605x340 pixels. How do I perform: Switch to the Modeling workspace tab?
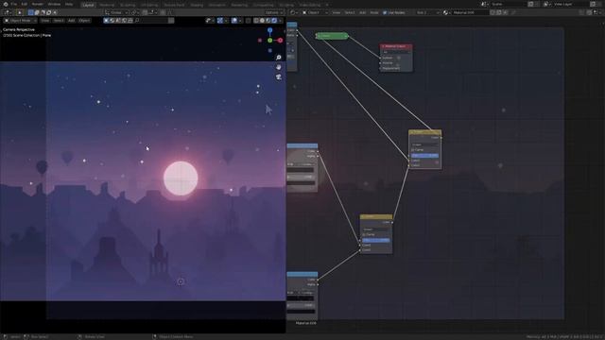pyautogui.click(x=107, y=5)
